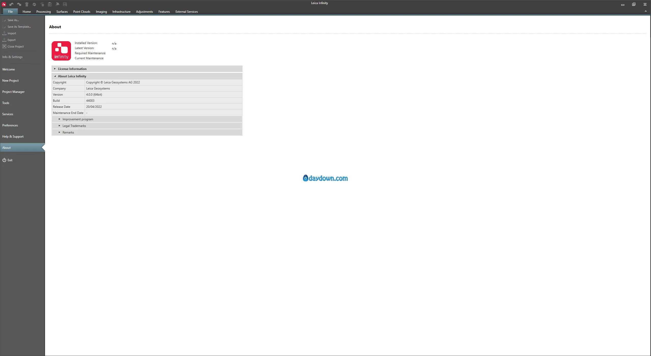The image size is (651, 356).
Task: Click the Services sidebar icon
Action: pos(7,114)
